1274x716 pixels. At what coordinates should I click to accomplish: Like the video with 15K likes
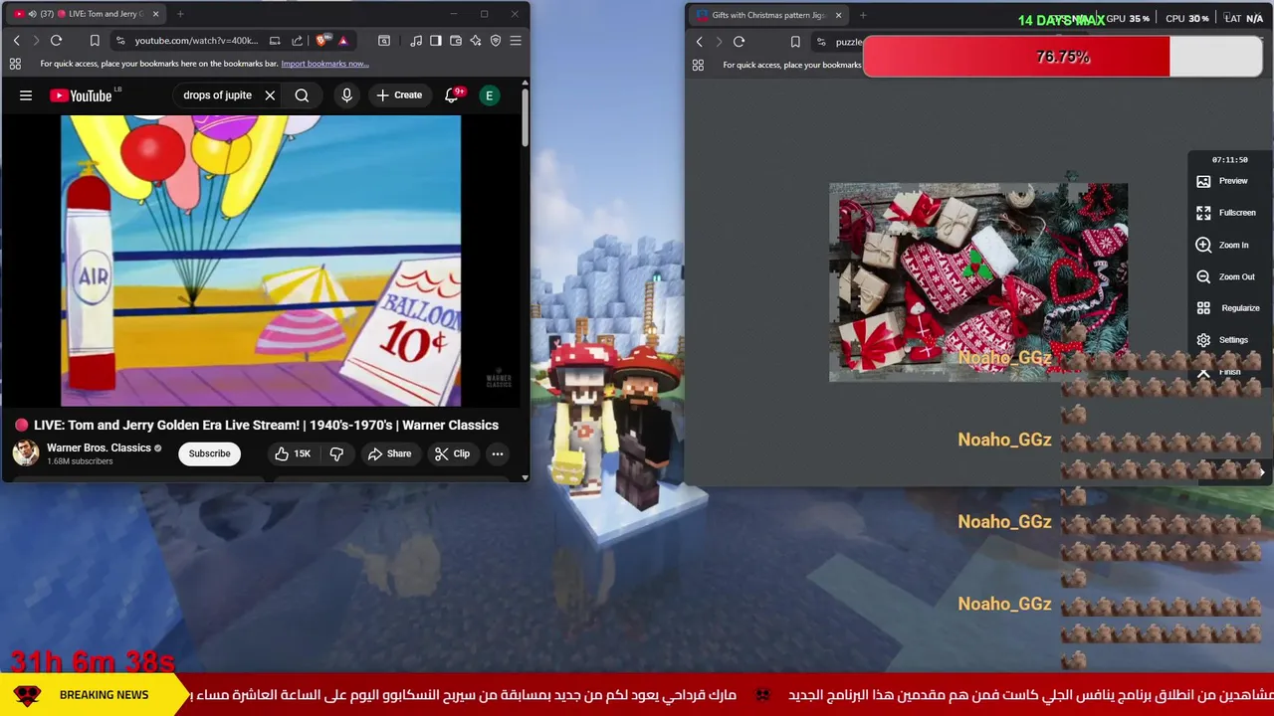[293, 453]
